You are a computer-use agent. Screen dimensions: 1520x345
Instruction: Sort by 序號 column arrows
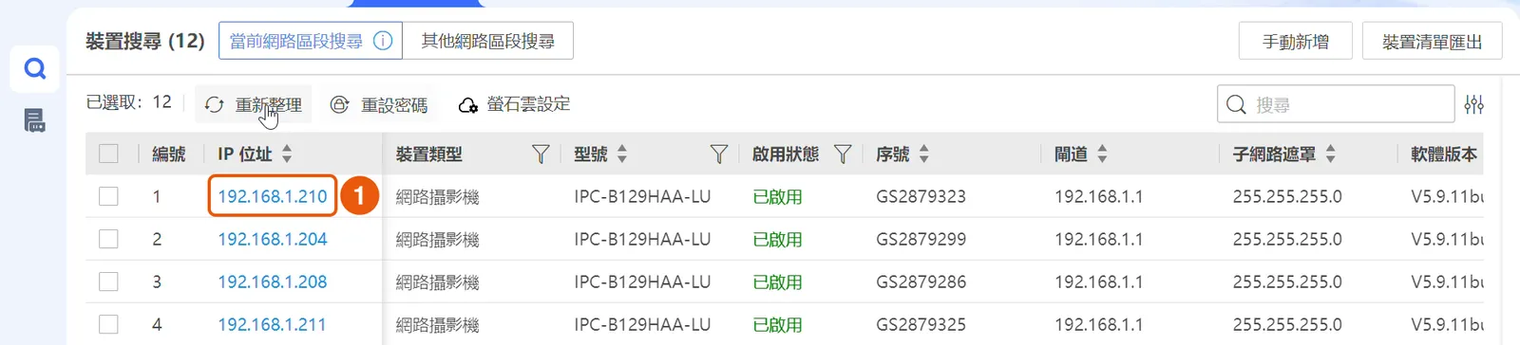924,154
